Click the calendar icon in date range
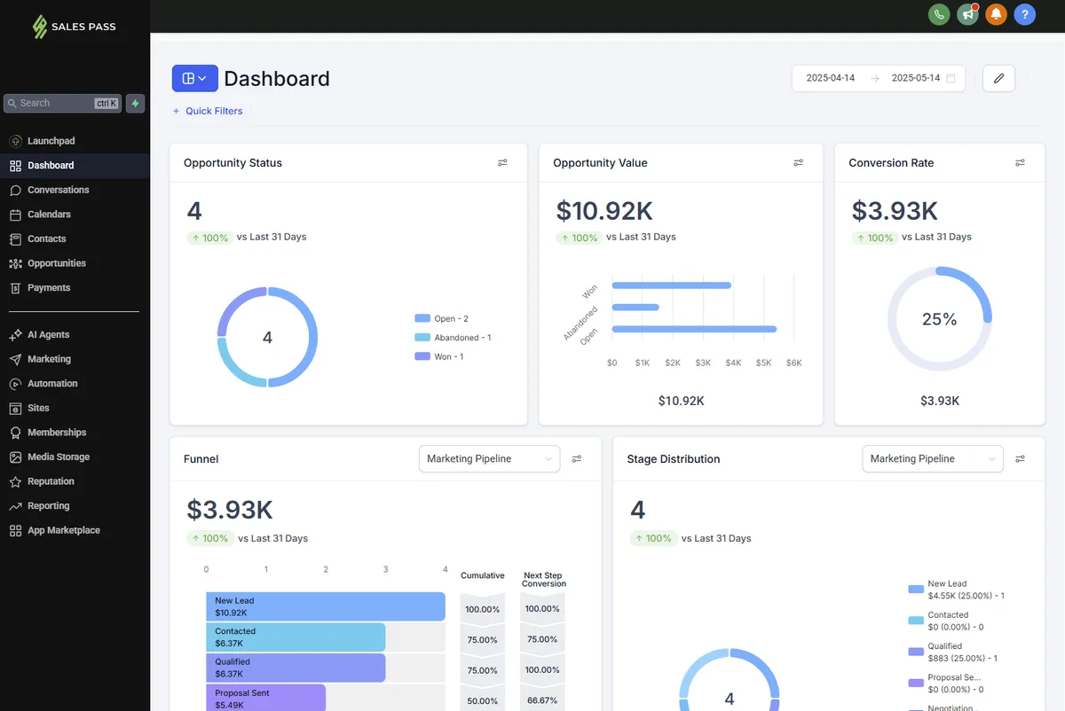 (x=951, y=78)
